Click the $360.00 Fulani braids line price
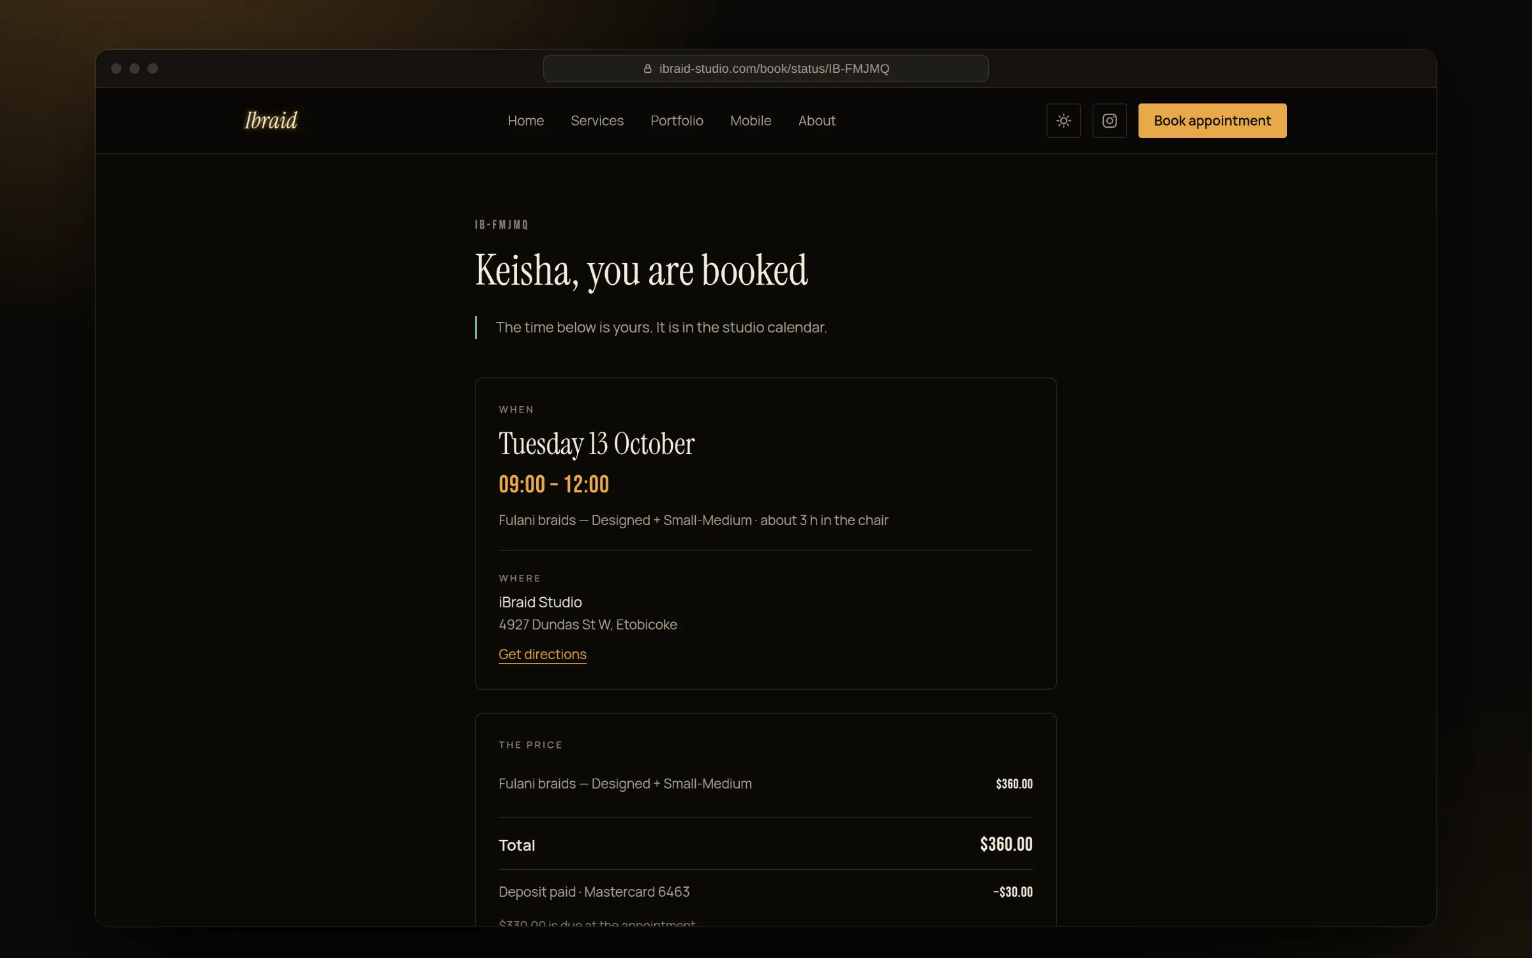This screenshot has width=1532, height=958. tap(1014, 784)
